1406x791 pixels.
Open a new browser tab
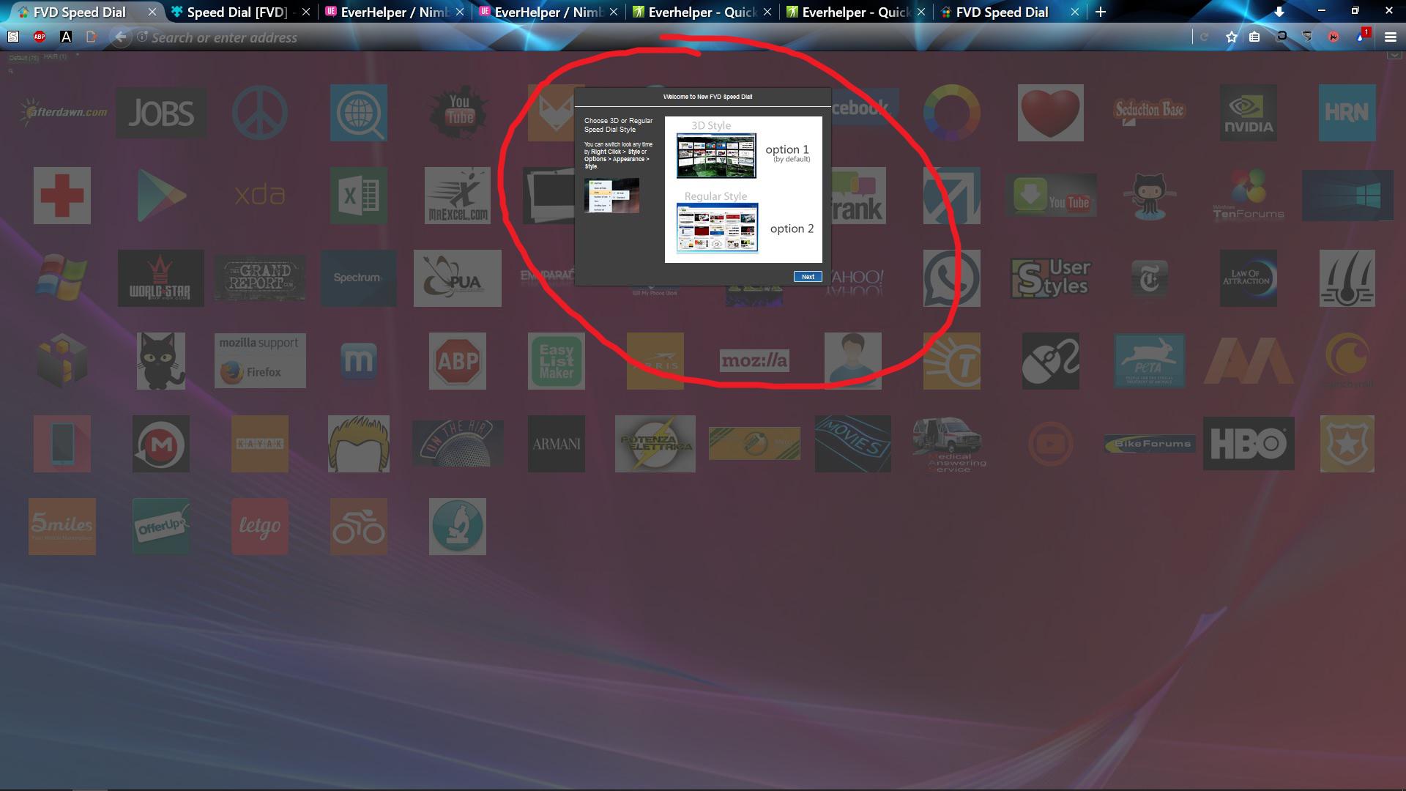[1100, 12]
